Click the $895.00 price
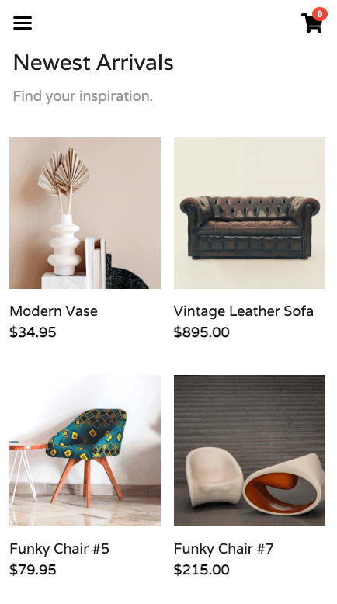Image resolution: width=337 pixels, height=604 pixels. (201, 332)
